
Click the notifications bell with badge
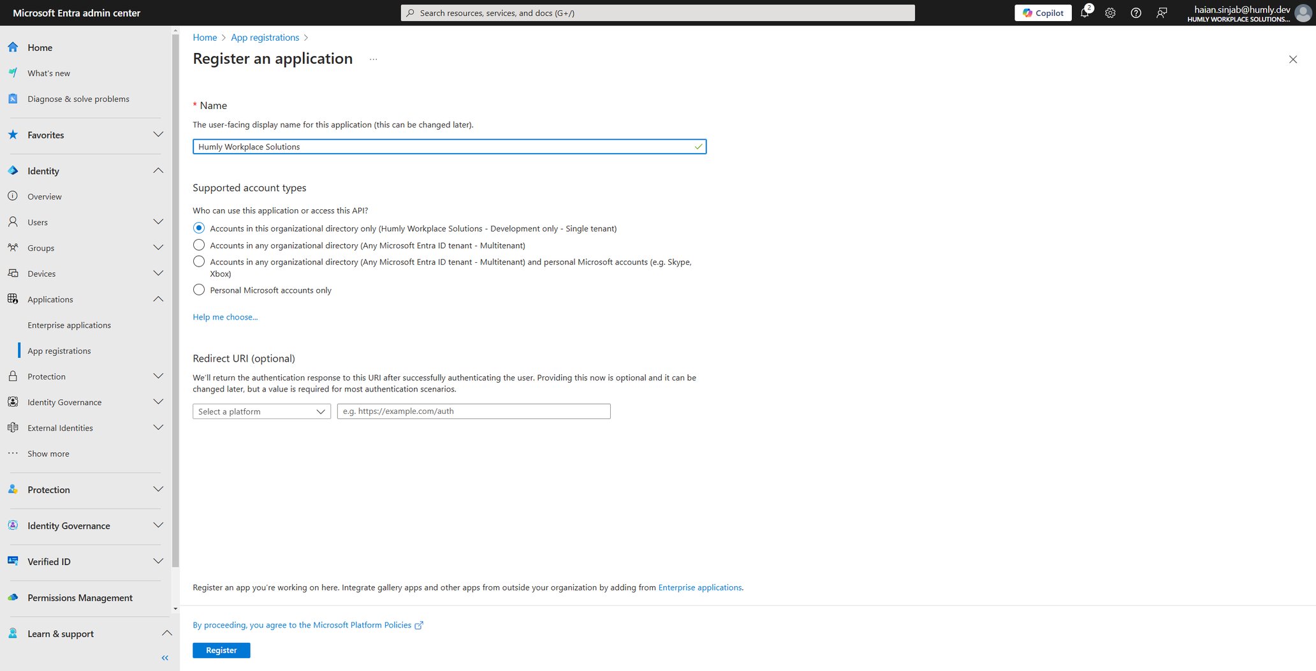coord(1085,13)
